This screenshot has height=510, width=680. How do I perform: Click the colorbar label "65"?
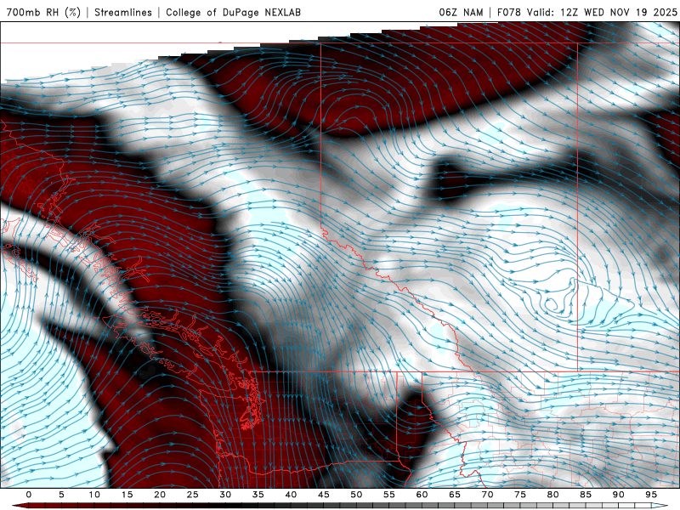(x=455, y=495)
